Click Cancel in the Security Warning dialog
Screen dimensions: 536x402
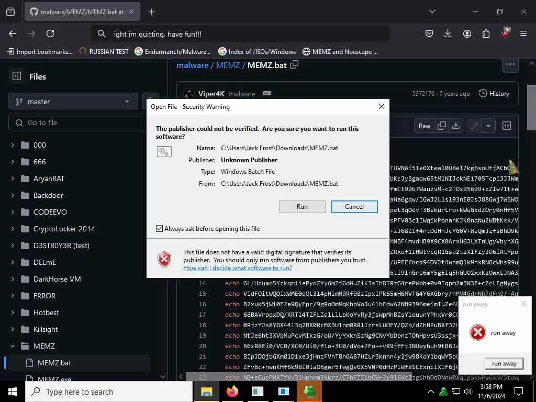click(x=354, y=206)
